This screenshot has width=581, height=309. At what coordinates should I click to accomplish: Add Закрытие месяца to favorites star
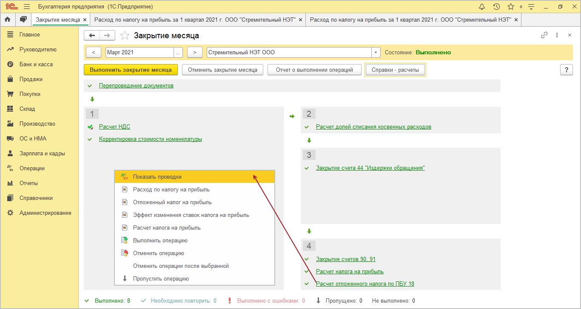click(x=125, y=36)
